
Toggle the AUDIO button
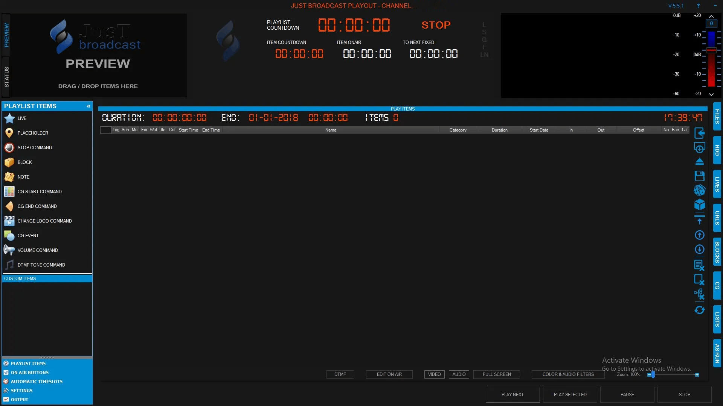[459, 374]
